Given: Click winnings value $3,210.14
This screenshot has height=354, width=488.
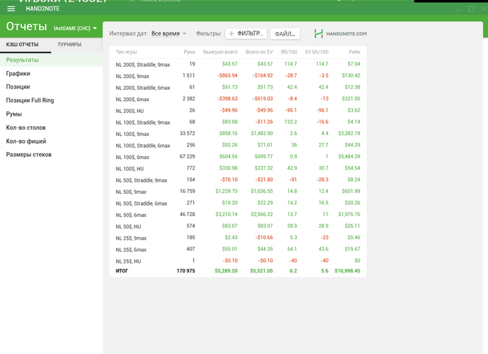Looking at the screenshot, I should tap(227, 215).
